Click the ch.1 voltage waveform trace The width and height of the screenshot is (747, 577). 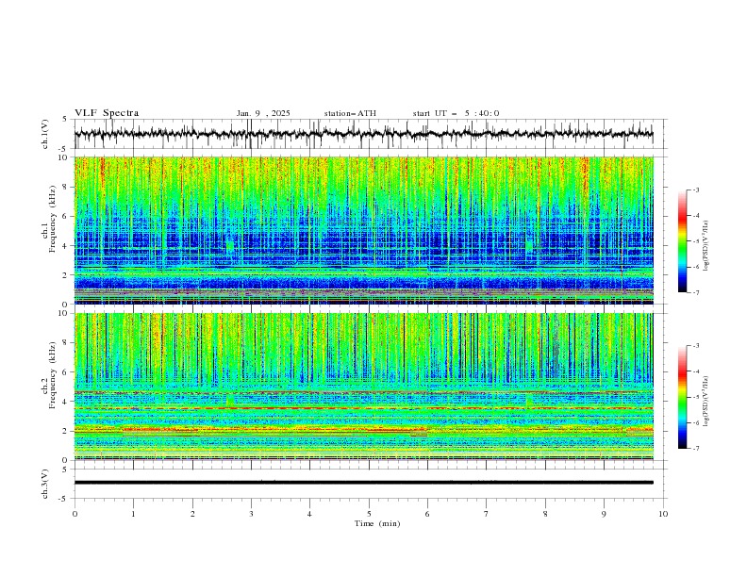(x=363, y=134)
